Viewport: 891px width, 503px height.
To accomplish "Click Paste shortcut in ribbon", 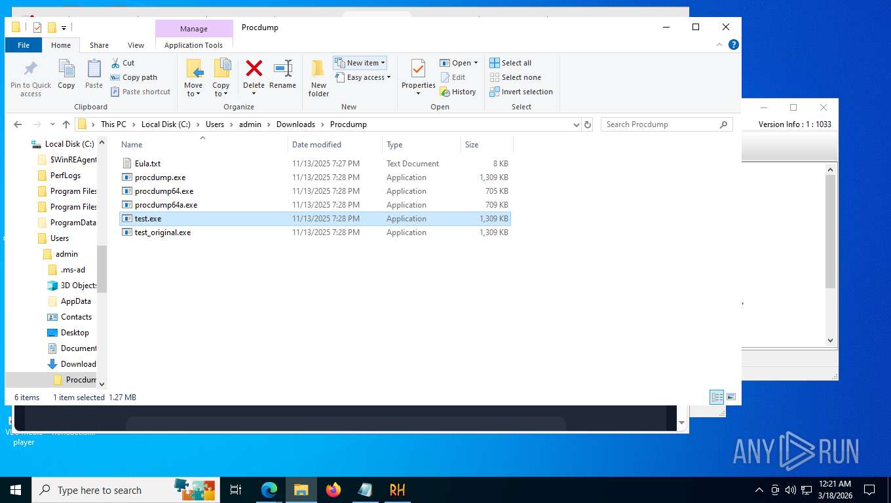I will point(140,92).
